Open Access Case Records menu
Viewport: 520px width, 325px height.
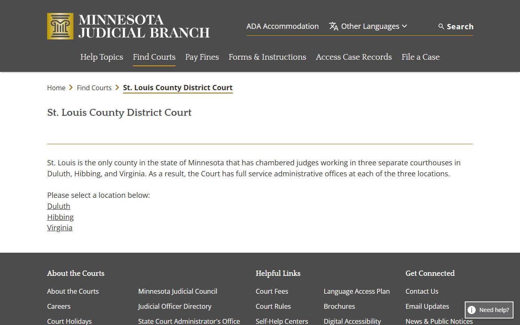tap(354, 57)
